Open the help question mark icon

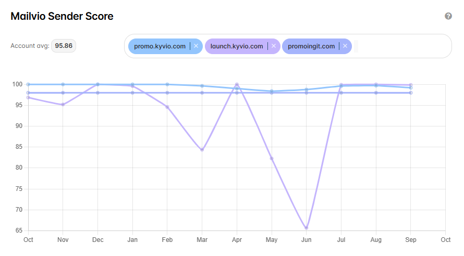click(448, 16)
